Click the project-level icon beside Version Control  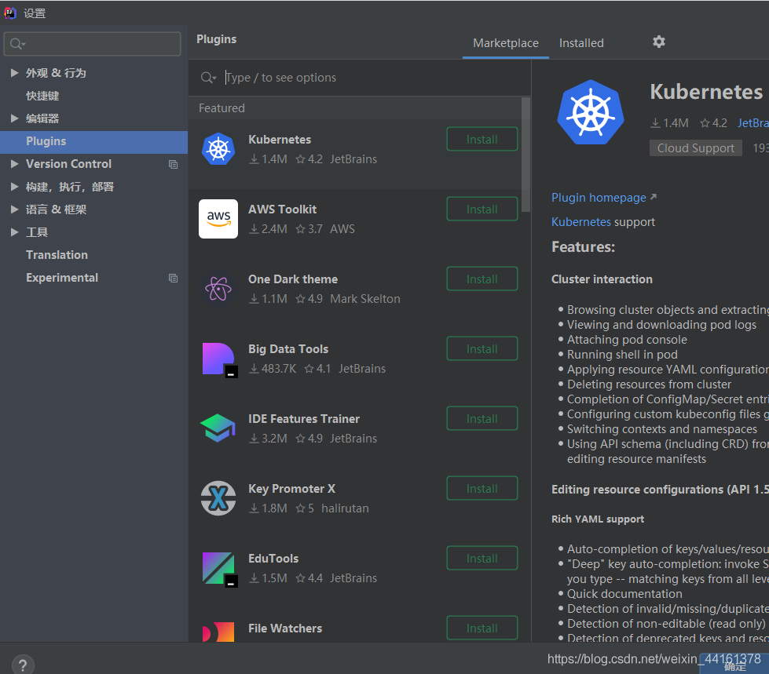coord(173,164)
